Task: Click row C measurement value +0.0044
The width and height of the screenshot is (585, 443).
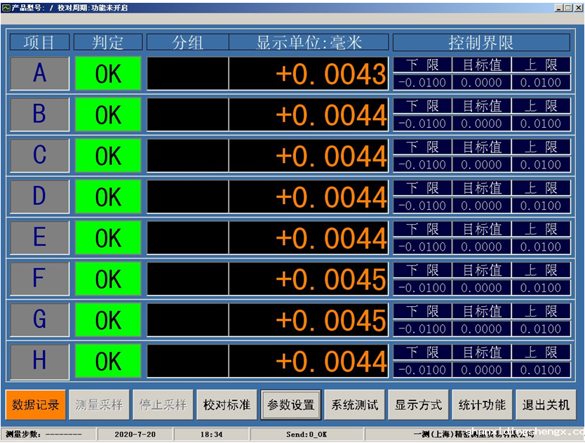Action: click(309, 156)
